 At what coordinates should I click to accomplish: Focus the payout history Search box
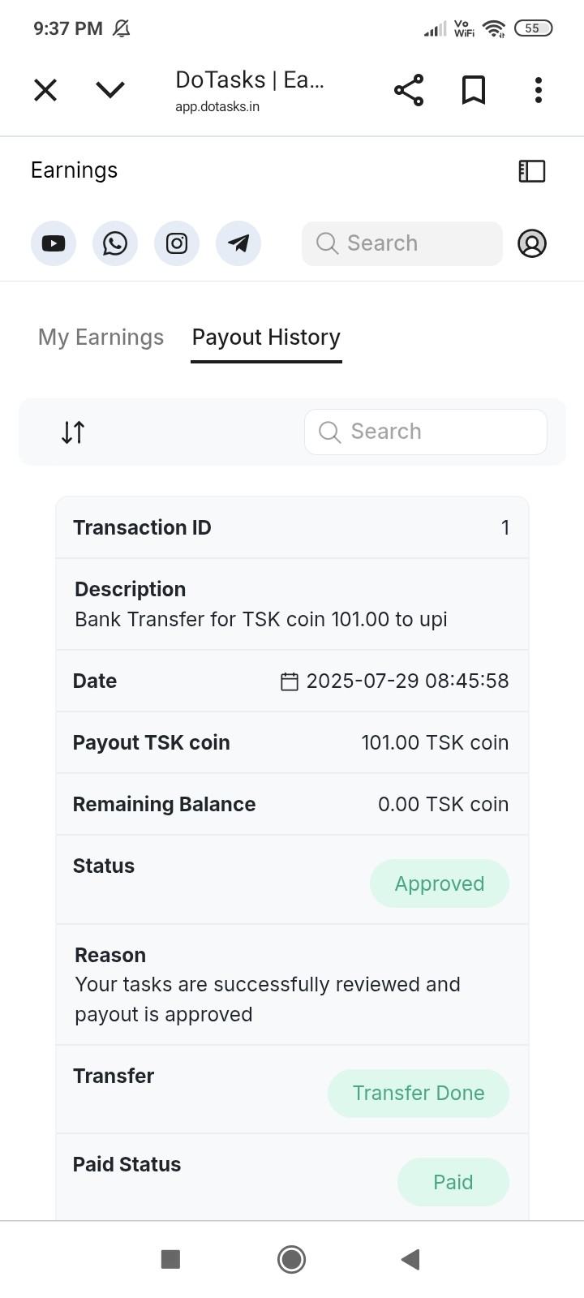coord(426,432)
